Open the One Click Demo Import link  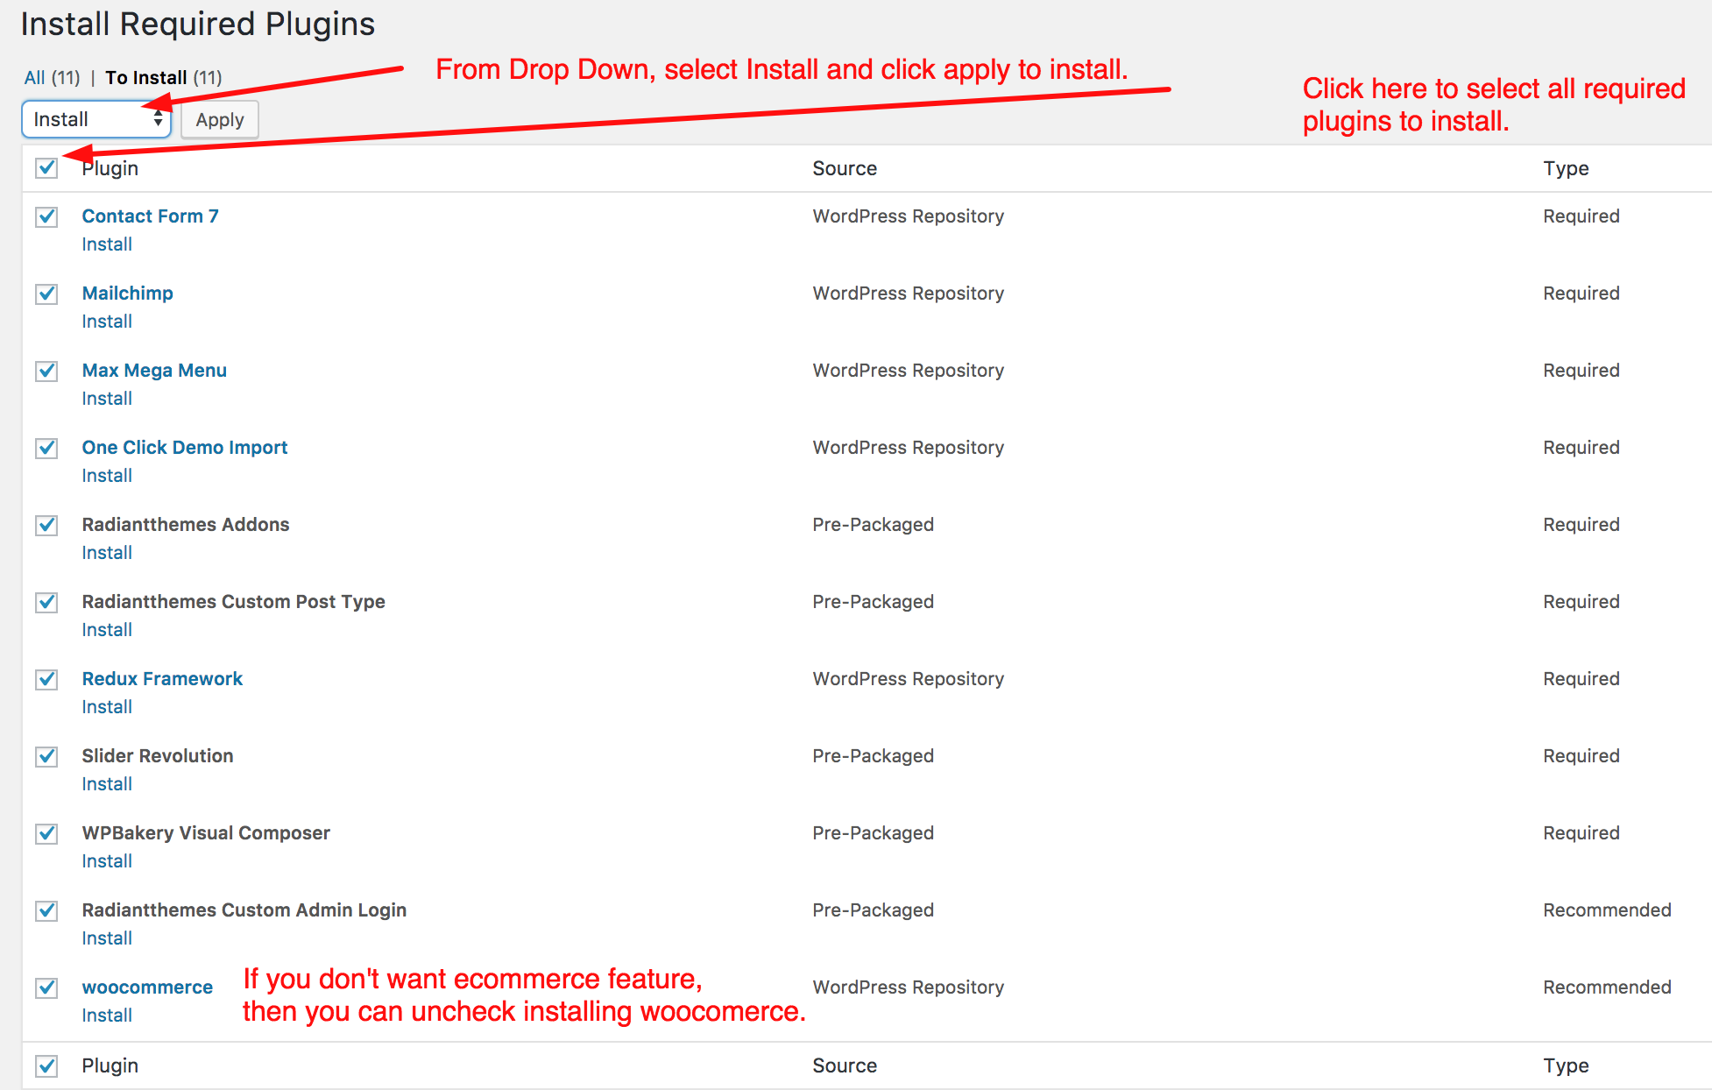(184, 447)
